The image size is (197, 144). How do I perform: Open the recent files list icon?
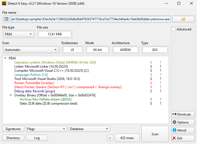(x=6, y=19)
